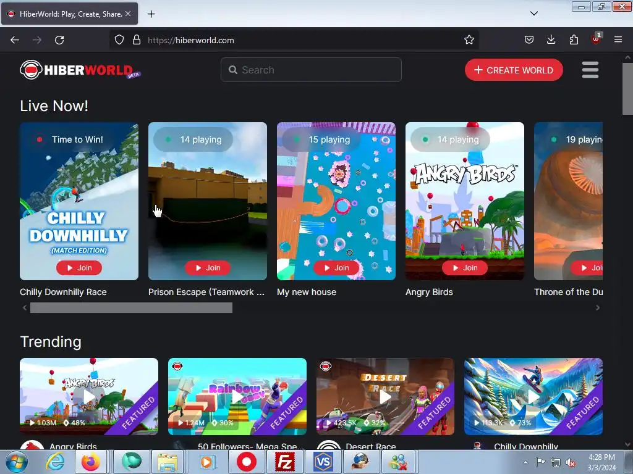Click the Create World button
The width and height of the screenshot is (633, 474).
point(514,70)
